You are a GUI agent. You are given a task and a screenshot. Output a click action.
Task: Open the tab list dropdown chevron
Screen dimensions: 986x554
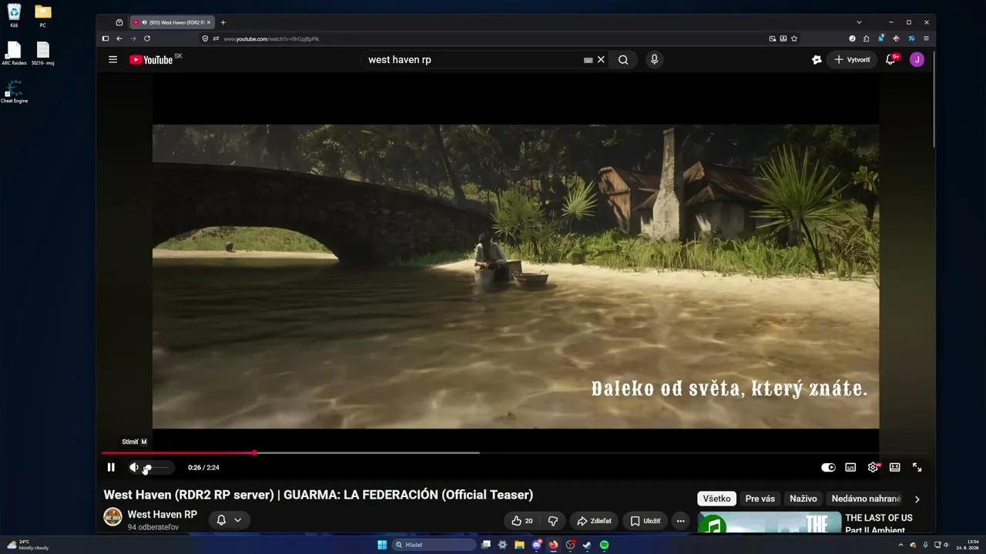[x=859, y=22]
